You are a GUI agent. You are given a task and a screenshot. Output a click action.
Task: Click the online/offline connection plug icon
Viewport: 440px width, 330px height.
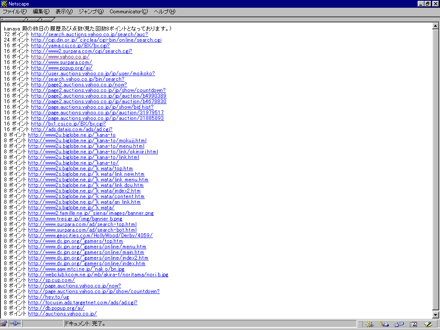coord(15,324)
